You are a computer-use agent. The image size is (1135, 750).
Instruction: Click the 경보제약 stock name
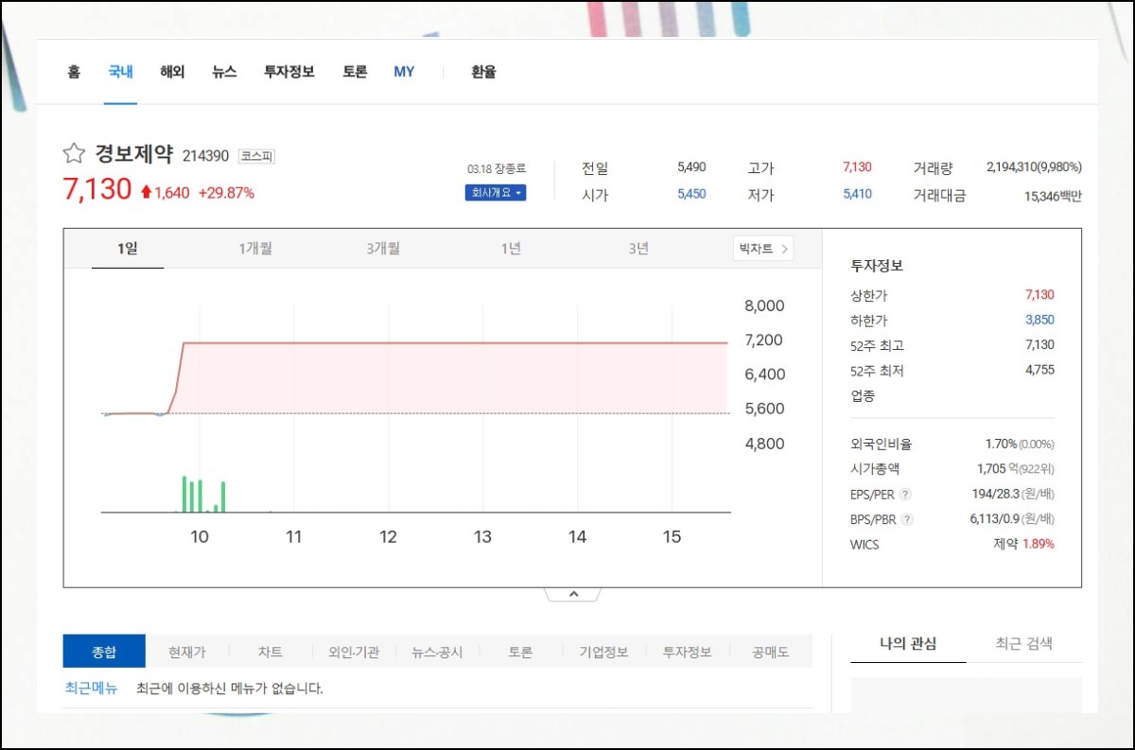[133, 154]
